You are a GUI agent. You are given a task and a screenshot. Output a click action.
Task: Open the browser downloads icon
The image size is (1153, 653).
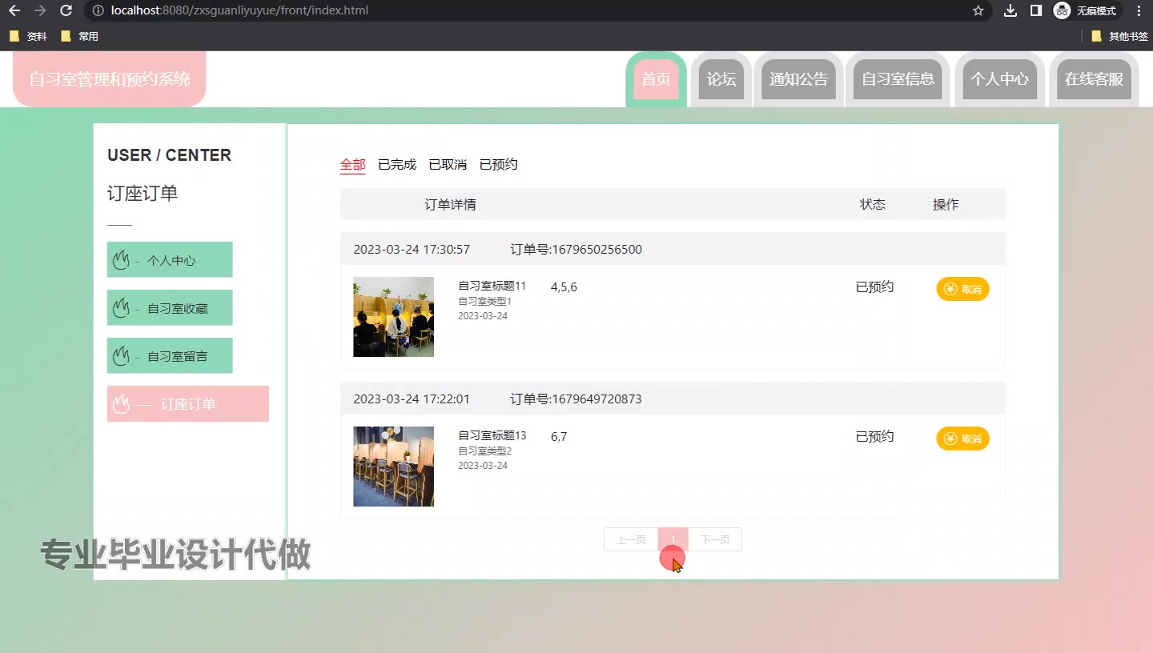(x=1010, y=10)
